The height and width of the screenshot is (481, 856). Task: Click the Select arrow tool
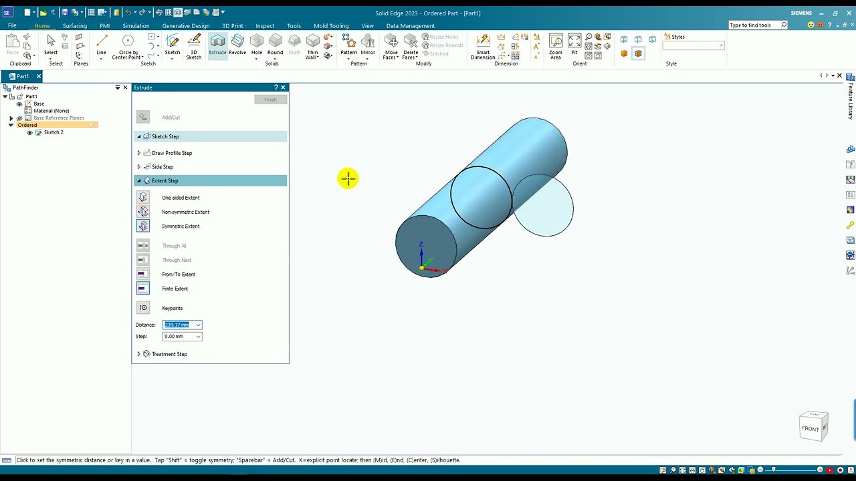pos(51,45)
